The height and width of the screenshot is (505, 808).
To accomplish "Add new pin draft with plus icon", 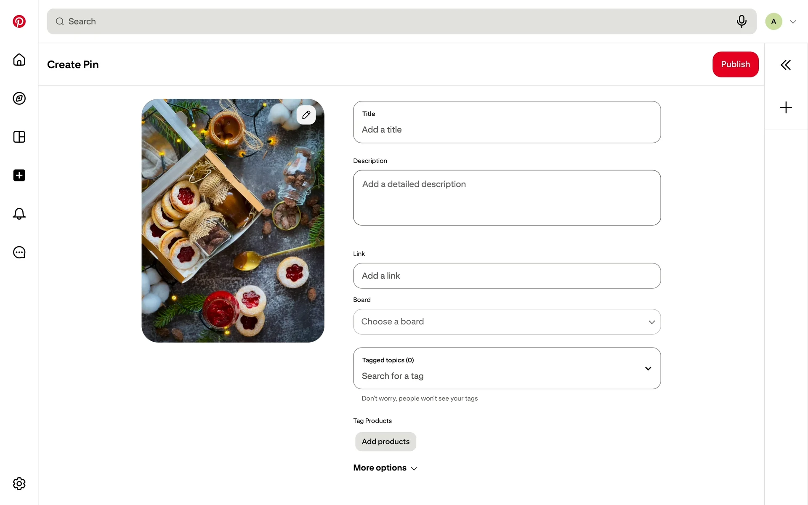I will [x=785, y=107].
